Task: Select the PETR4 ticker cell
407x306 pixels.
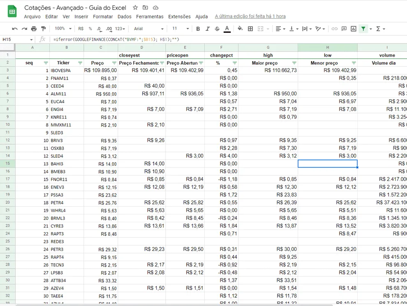Action: [67, 203]
